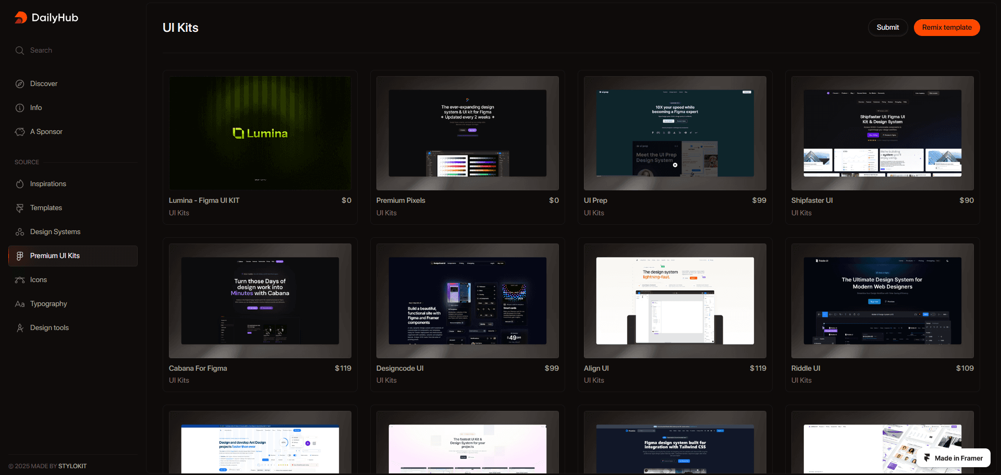Click the SOURCE section label
Screen dimensions: 1001x475
27,163
